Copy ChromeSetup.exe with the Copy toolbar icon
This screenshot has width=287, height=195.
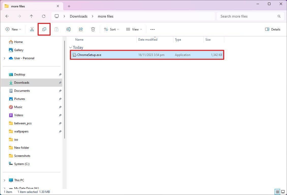click(44, 29)
